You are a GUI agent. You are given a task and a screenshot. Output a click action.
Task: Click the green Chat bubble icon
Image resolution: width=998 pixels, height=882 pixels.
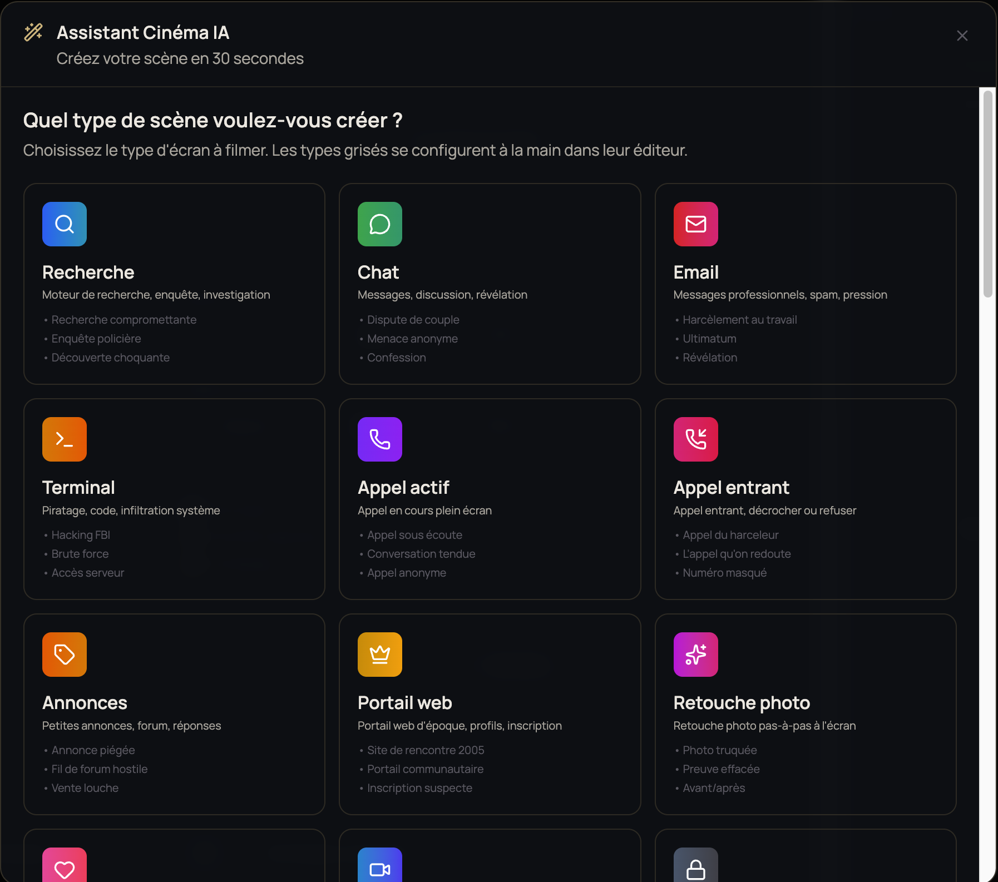point(380,224)
